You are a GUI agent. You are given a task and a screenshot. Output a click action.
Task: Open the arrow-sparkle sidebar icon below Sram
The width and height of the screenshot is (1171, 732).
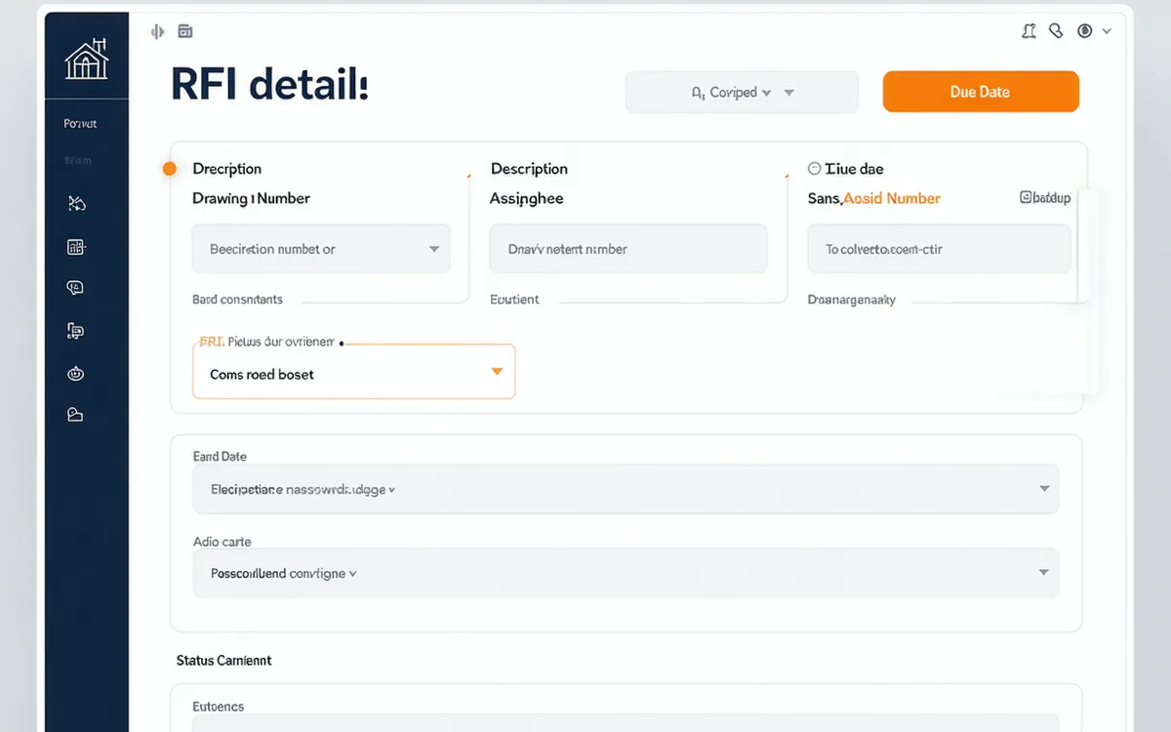pyautogui.click(x=76, y=203)
